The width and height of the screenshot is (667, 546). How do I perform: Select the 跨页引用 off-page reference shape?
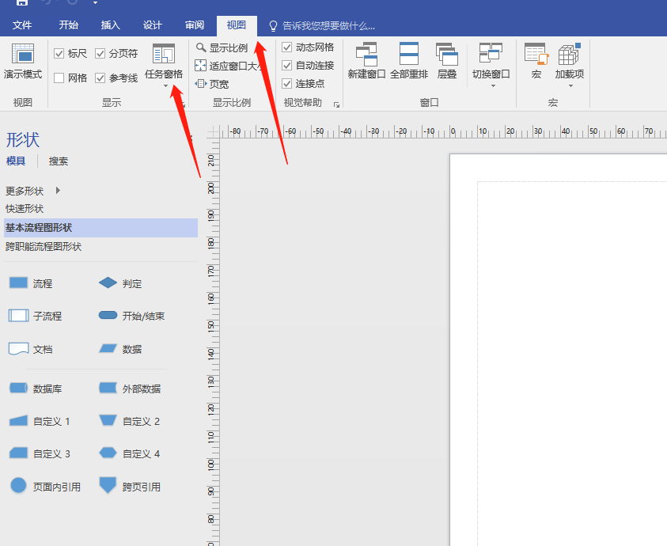click(108, 486)
